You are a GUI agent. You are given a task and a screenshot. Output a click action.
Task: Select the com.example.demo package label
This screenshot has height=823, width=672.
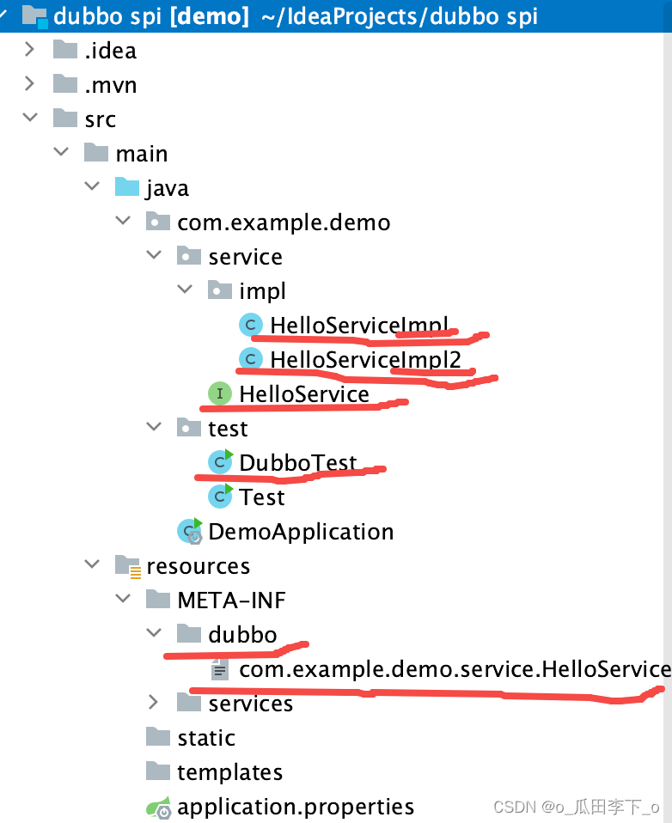tap(284, 223)
